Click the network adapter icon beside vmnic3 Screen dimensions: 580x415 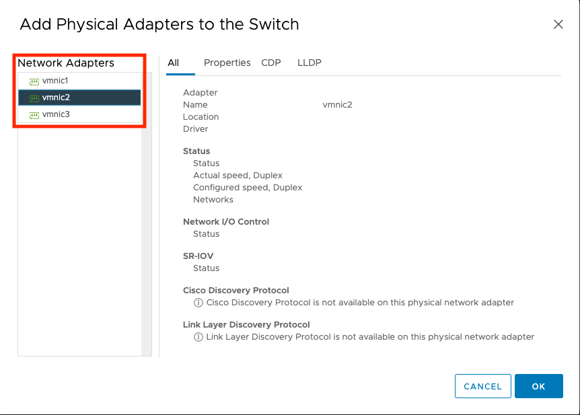click(33, 112)
